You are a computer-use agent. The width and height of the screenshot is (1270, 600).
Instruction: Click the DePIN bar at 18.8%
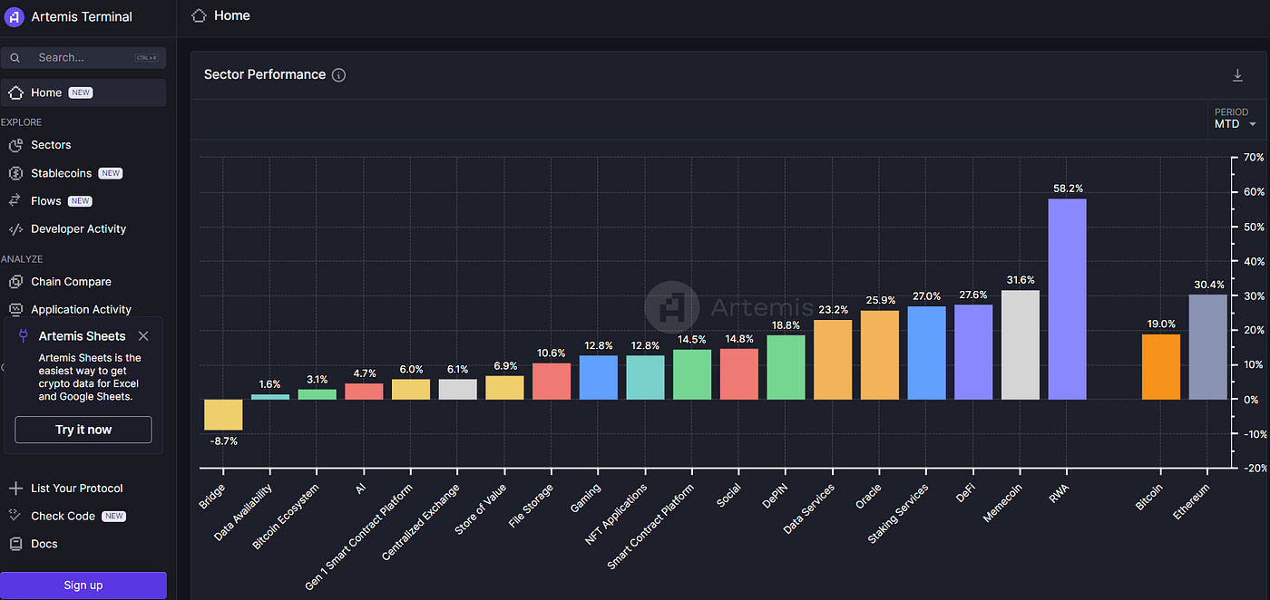click(x=786, y=367)
